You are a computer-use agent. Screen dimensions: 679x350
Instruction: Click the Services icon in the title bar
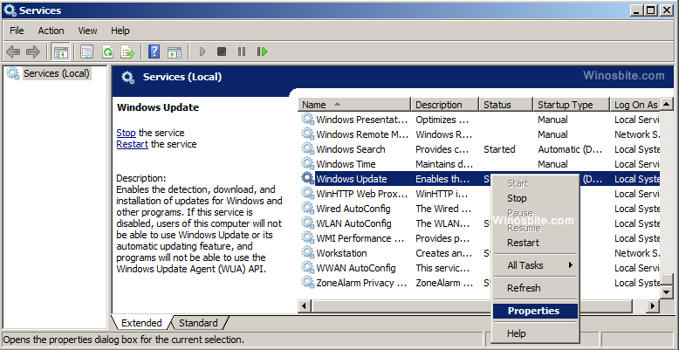tap(10, 10)
